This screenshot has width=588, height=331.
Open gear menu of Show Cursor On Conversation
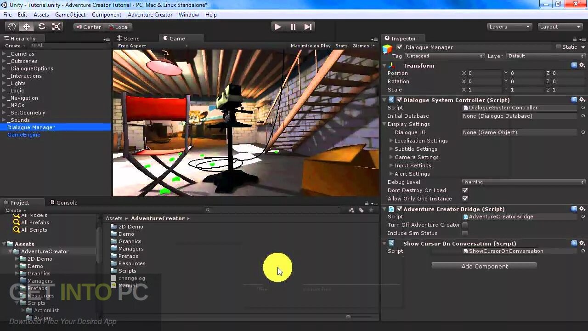(x=582, y=243)
